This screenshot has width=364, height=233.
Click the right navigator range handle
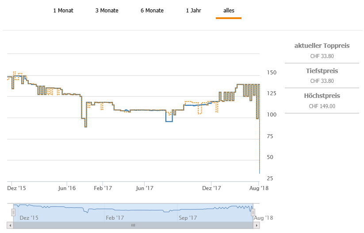click(253, 213)
